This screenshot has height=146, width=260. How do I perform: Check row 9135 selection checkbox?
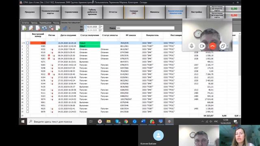tap(28, 86)
